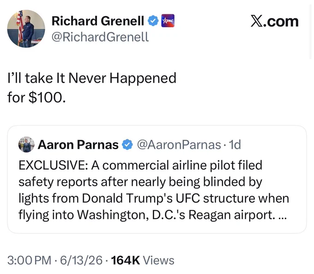The width and height of the screenshot is (314, 274).
Task: Open Richard Grenell's profile picture
Action: pyautogui.click(x=26, y=29)
